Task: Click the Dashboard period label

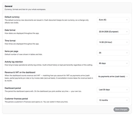Action: (x=13, y=88)
